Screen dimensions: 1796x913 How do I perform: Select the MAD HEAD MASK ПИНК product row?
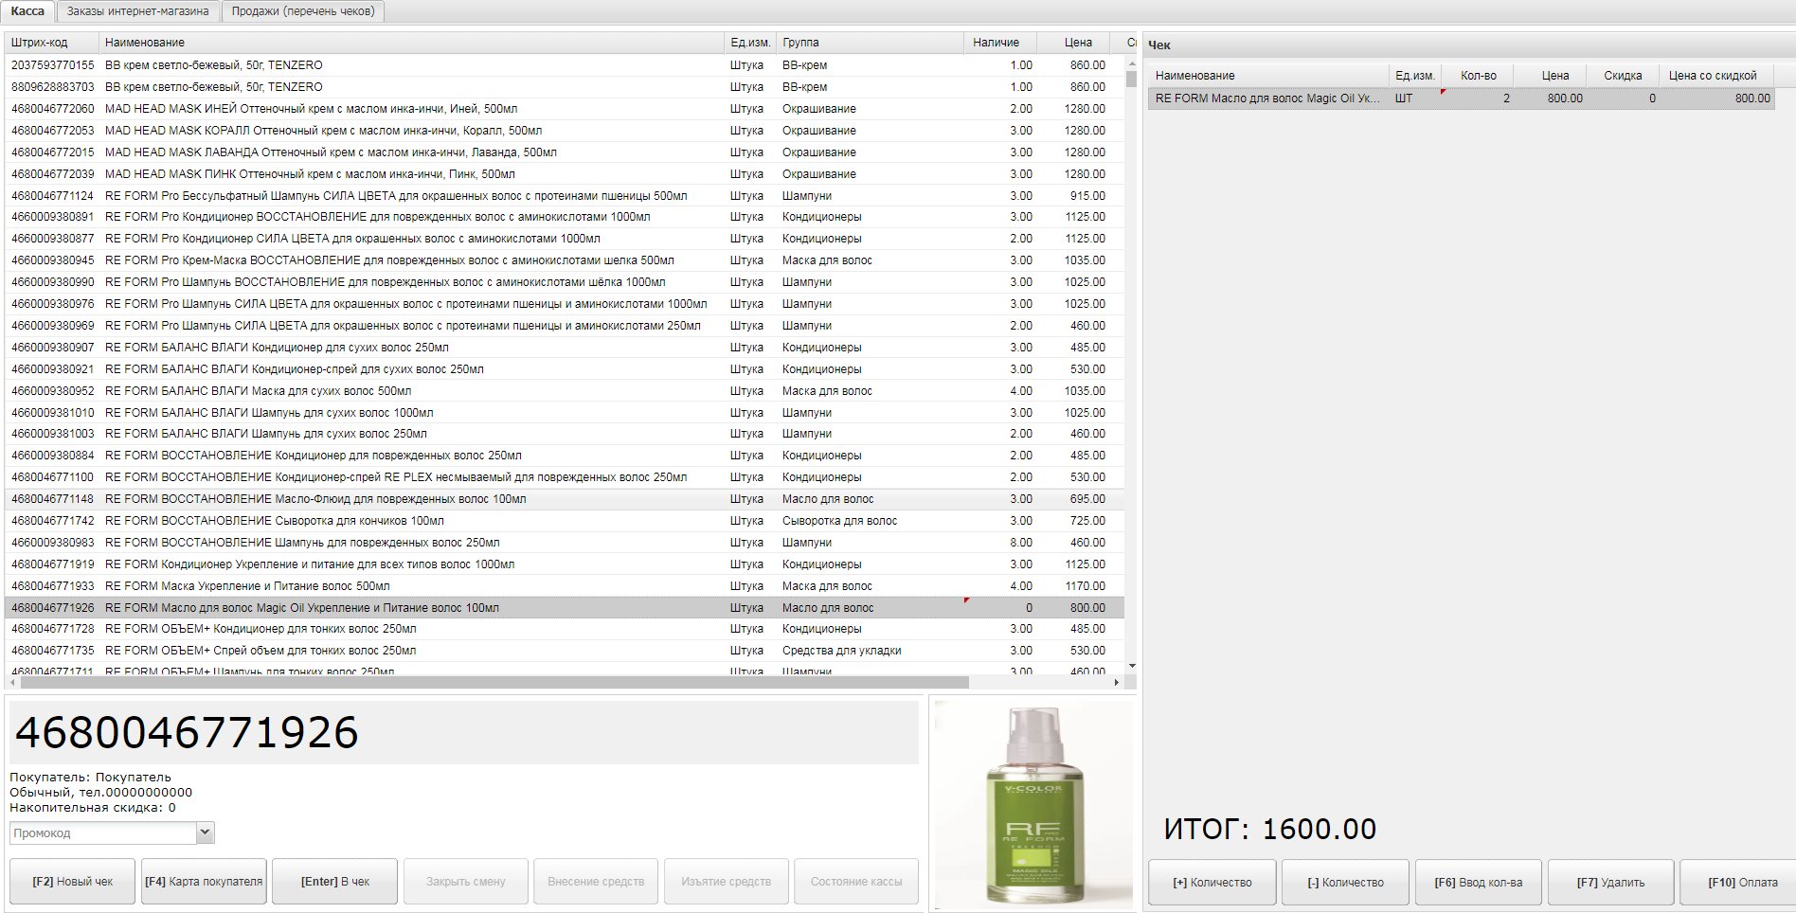tap(565, 174)
